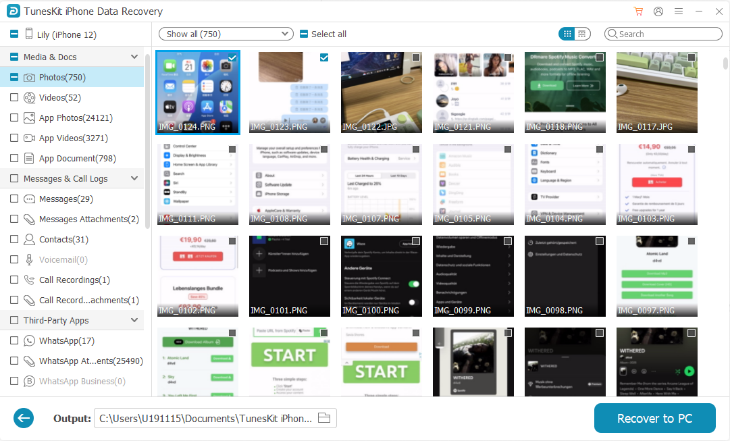The height and width of the screenshot is (441, 730).
Task: Click the App Videos camcorder icon
Action: tap(29, 138)
